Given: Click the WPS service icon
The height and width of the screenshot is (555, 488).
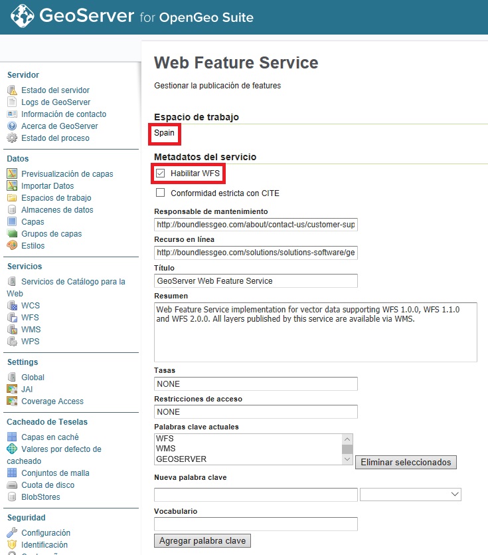Looking at the screenshot, I should point(12,342).
